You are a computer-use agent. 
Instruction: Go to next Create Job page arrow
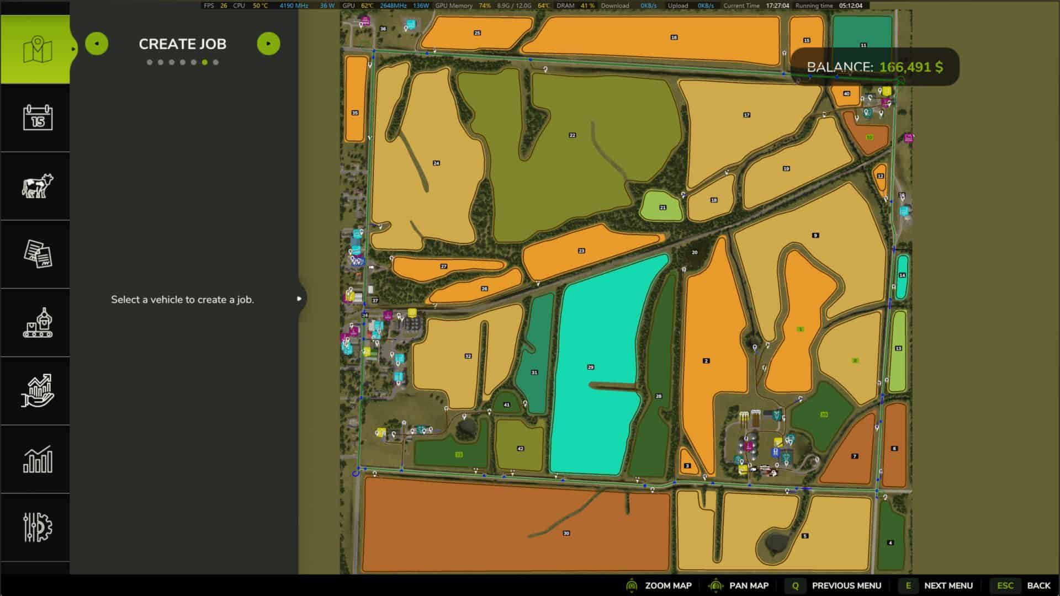(268, 44)
